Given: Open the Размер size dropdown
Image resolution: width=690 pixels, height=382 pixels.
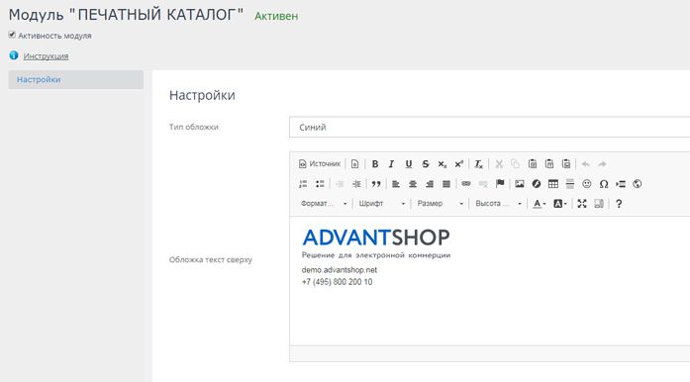Looking at the screenshot, I should tap(441, 203).
